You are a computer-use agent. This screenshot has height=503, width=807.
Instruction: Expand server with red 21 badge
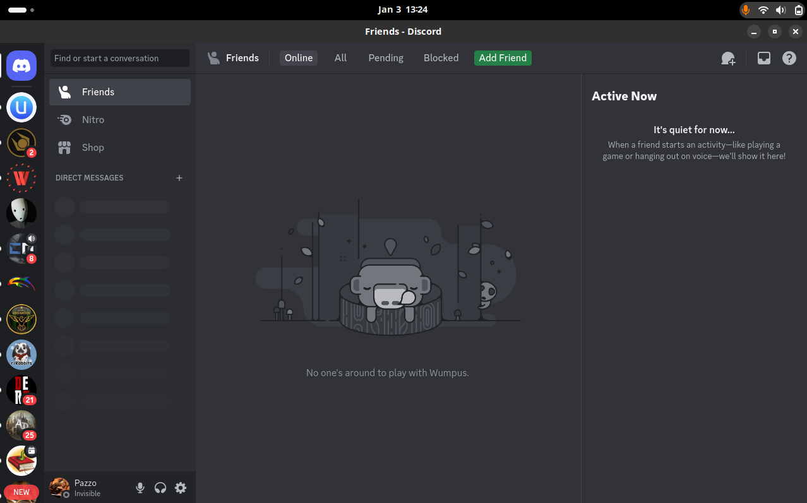21,389
